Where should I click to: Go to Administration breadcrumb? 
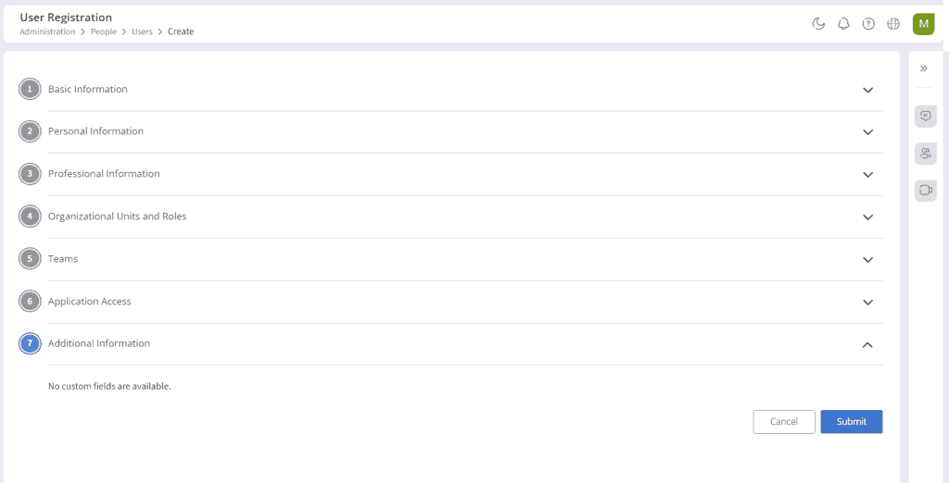point(47,31)
